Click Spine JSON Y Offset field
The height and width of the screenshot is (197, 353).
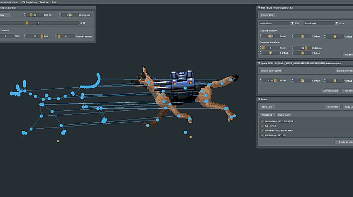pyautogui.click(x=335, y=80)
